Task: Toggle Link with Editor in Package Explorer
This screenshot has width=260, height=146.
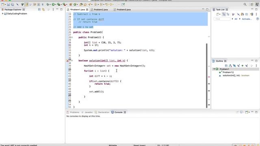Action: tap(43, 9)
